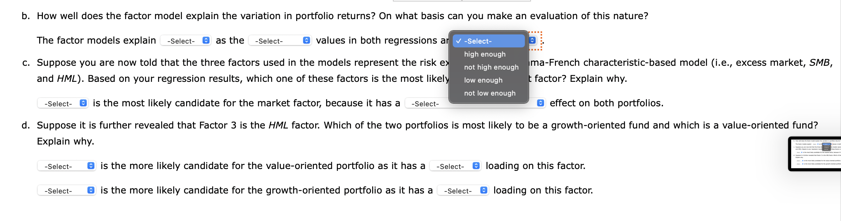Click the up-down stepper arrows beside "as the" select
The image size is (841, 221).
[306, 40]
